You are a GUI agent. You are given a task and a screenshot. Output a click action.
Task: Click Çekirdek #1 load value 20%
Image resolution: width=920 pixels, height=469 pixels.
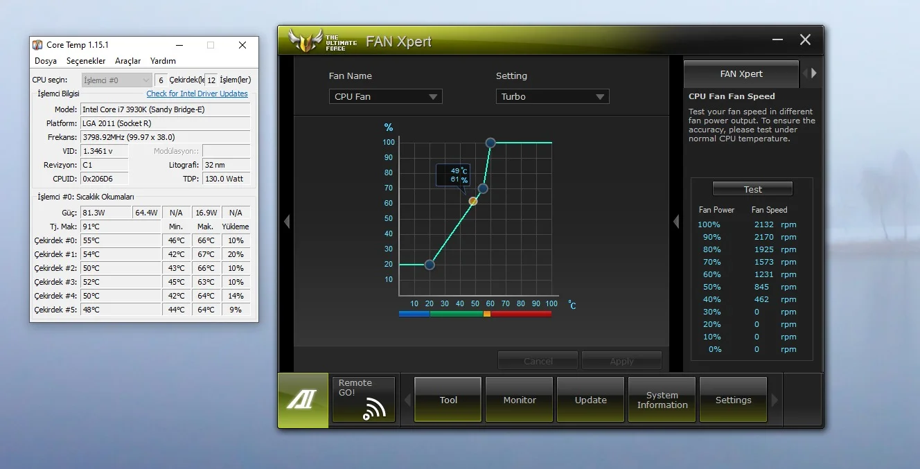(236, 254)
